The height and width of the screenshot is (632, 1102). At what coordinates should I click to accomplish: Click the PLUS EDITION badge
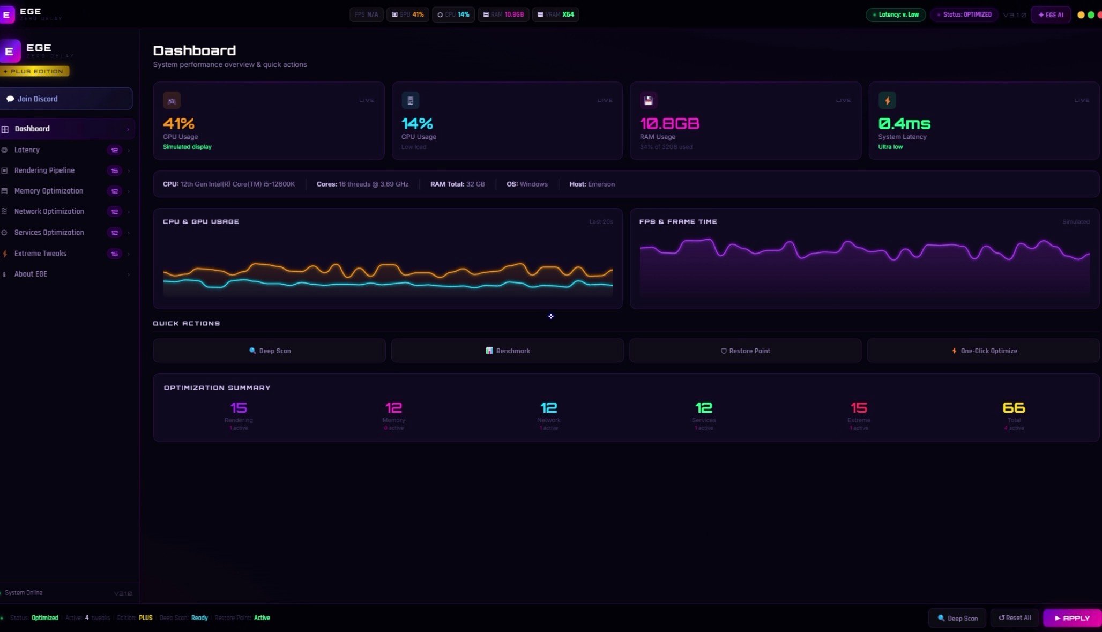tap(34, 71)
